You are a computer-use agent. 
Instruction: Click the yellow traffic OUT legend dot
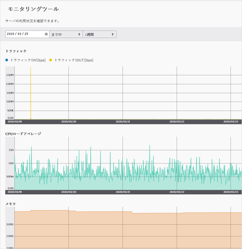[51, 60]
